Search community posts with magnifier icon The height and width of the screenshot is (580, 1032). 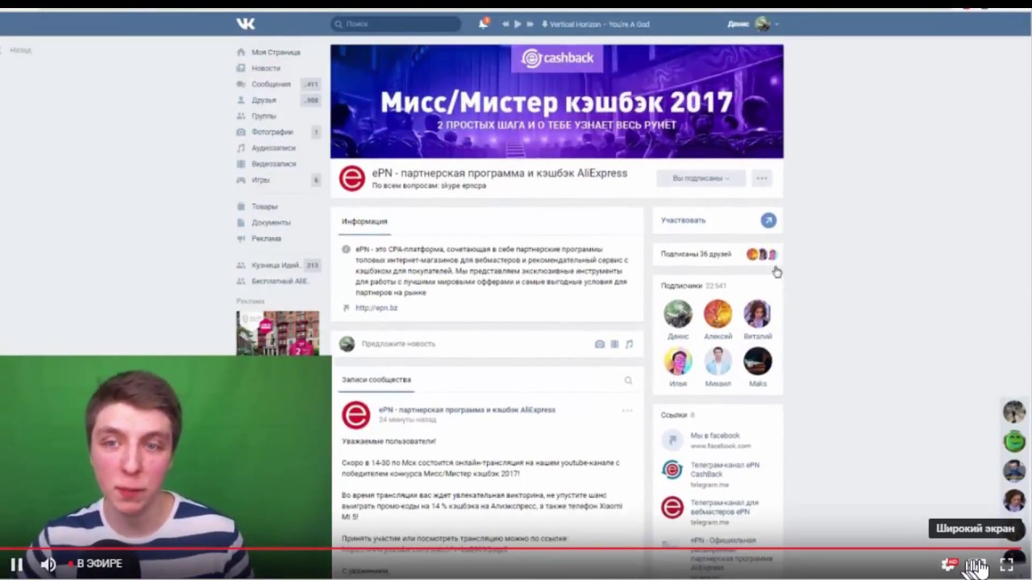(628, 380)
